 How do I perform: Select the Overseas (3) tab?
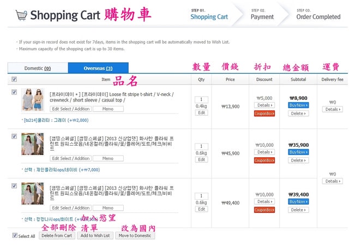[98, 68]
